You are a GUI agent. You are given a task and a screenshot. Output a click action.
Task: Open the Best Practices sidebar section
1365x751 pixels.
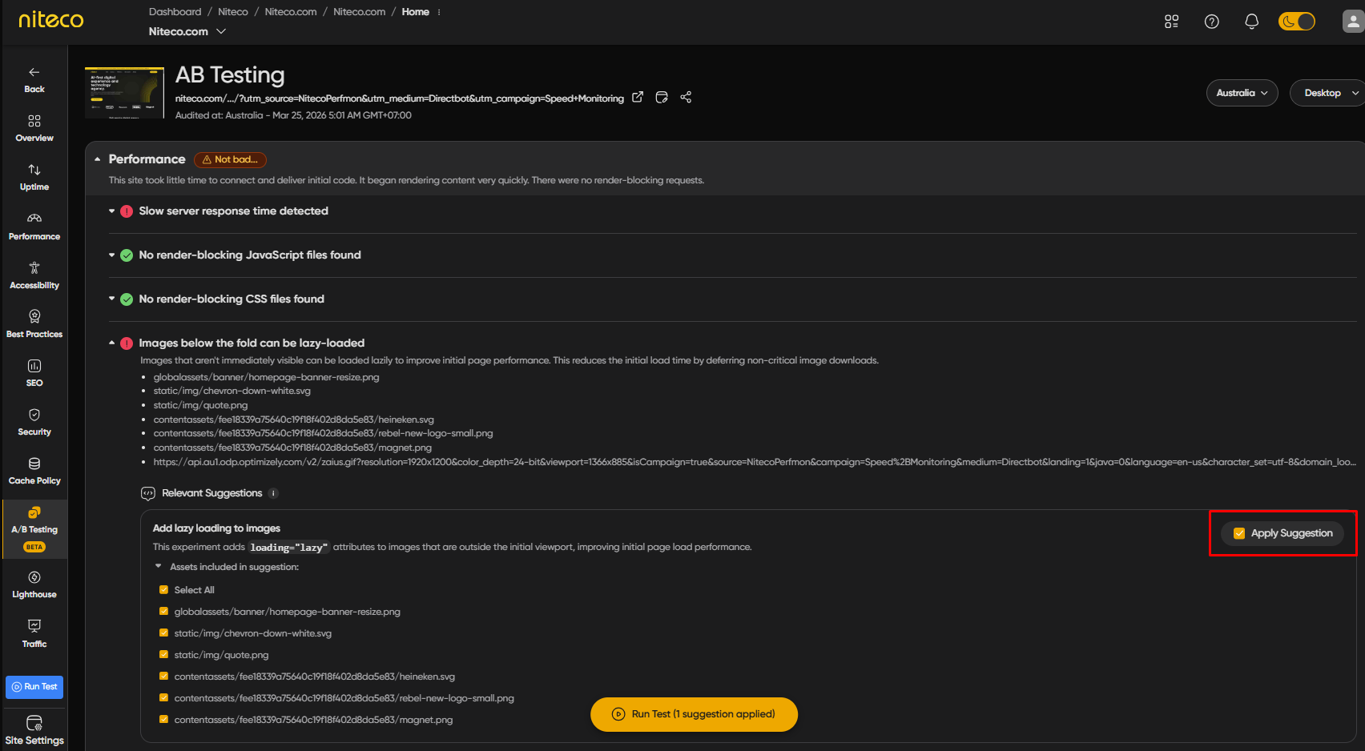coord(34,324)
